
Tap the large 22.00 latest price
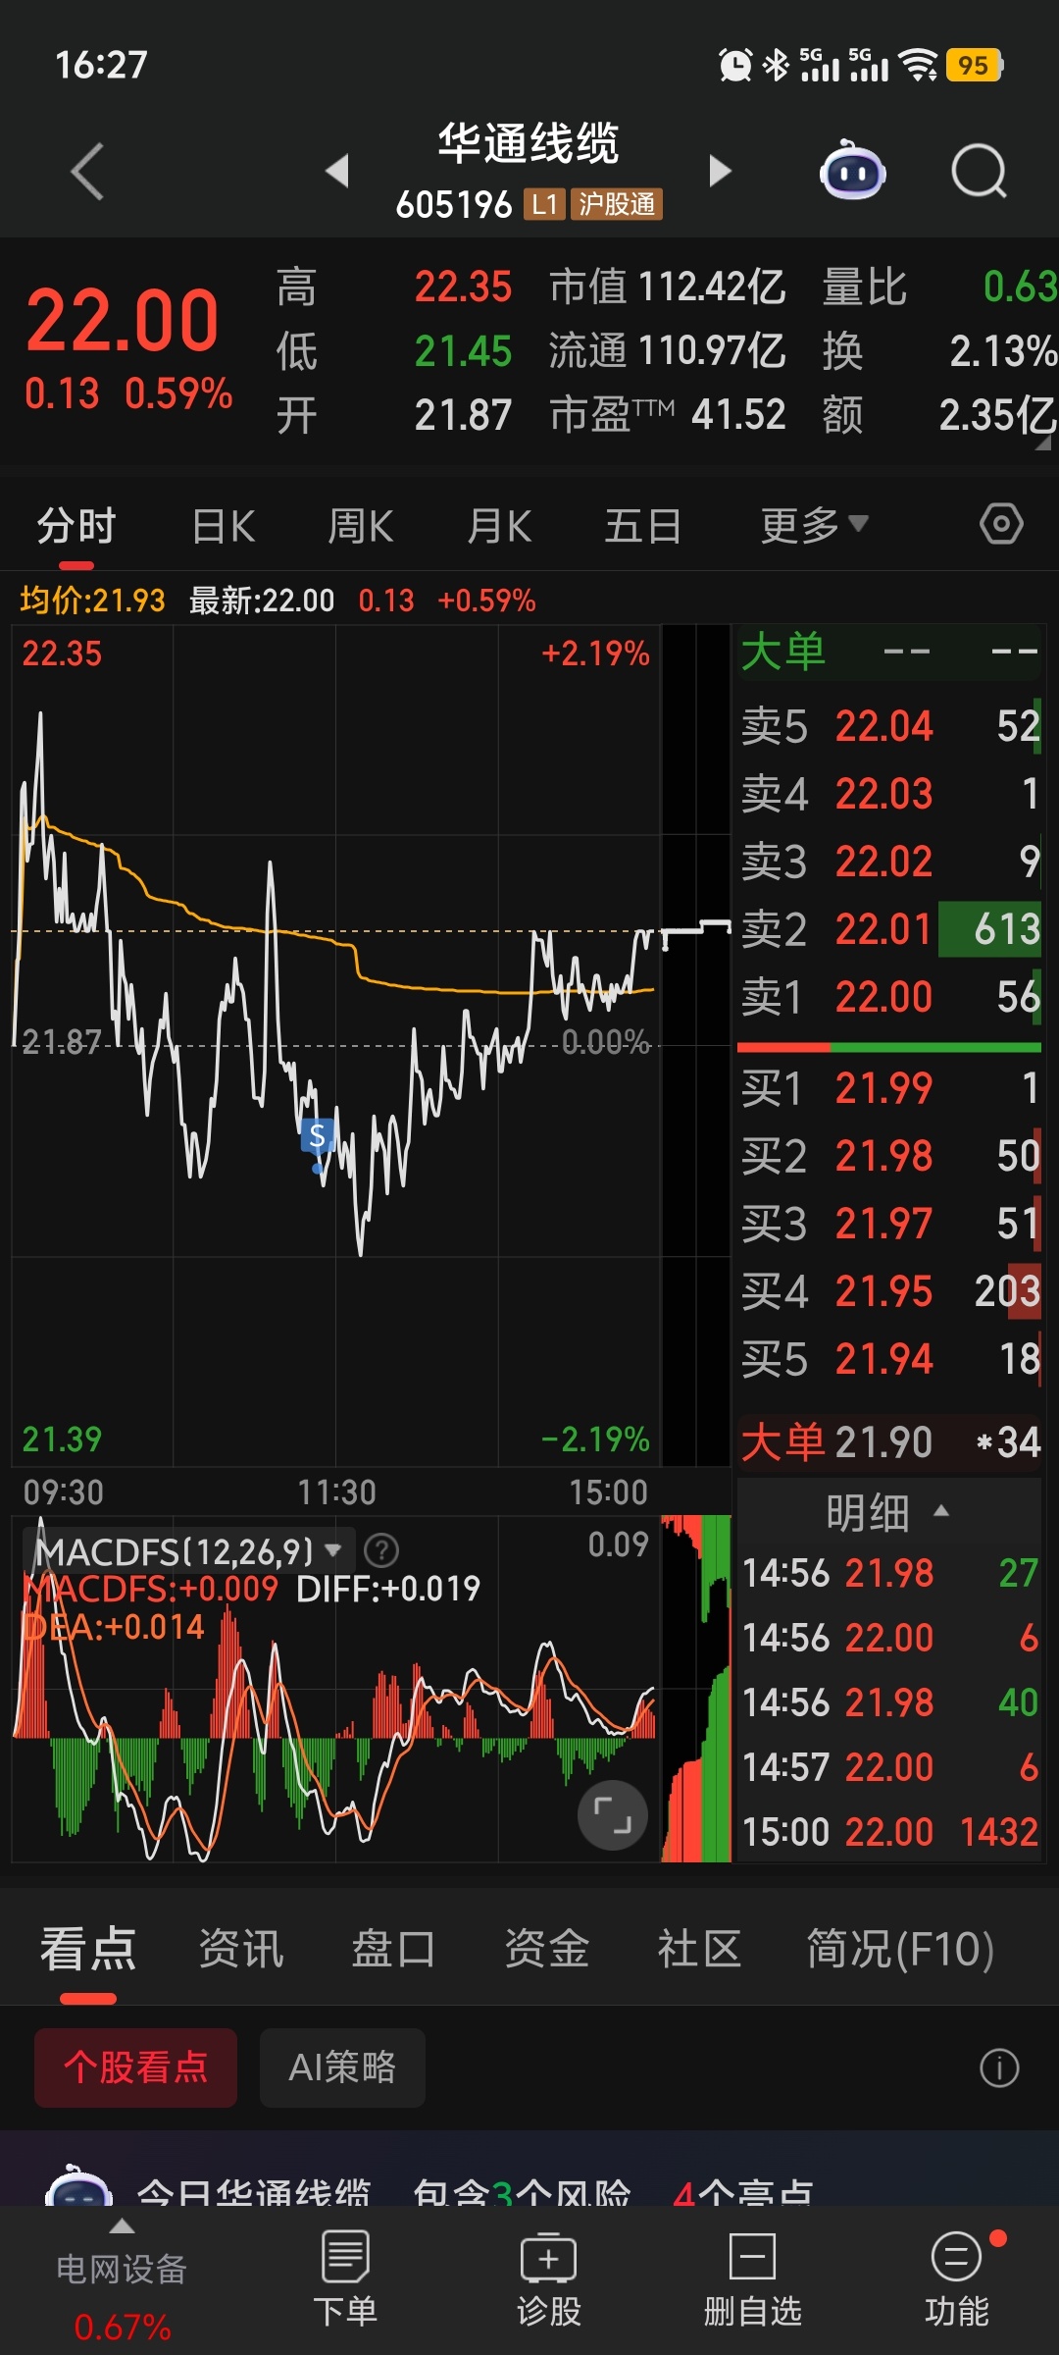tap(123, 321)
